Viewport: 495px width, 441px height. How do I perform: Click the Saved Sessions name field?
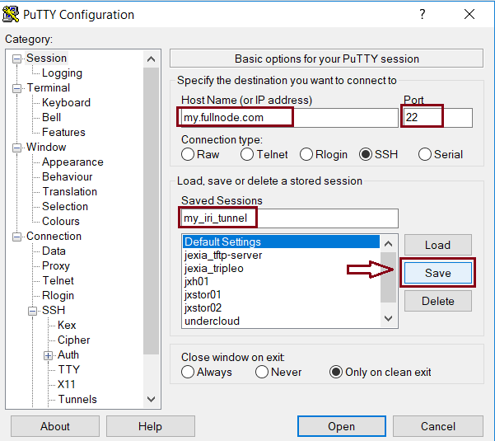coord(289,218)
